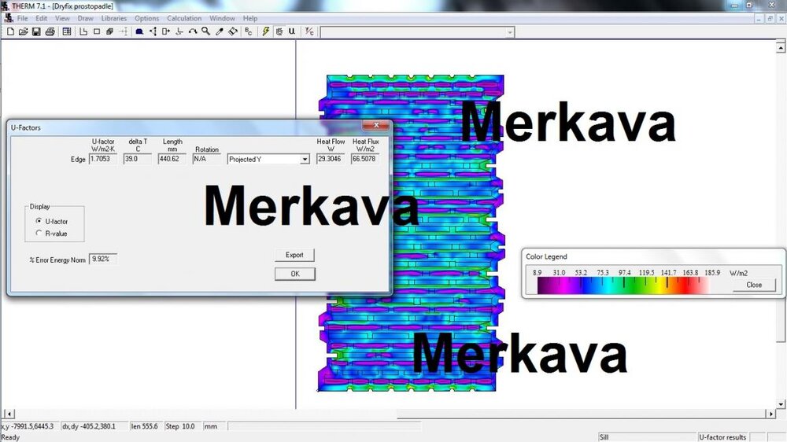The height and width of the screenshot is (442, 787).
Task: Click the Color Legend gradient bar
Action: (x=622, y=285)
